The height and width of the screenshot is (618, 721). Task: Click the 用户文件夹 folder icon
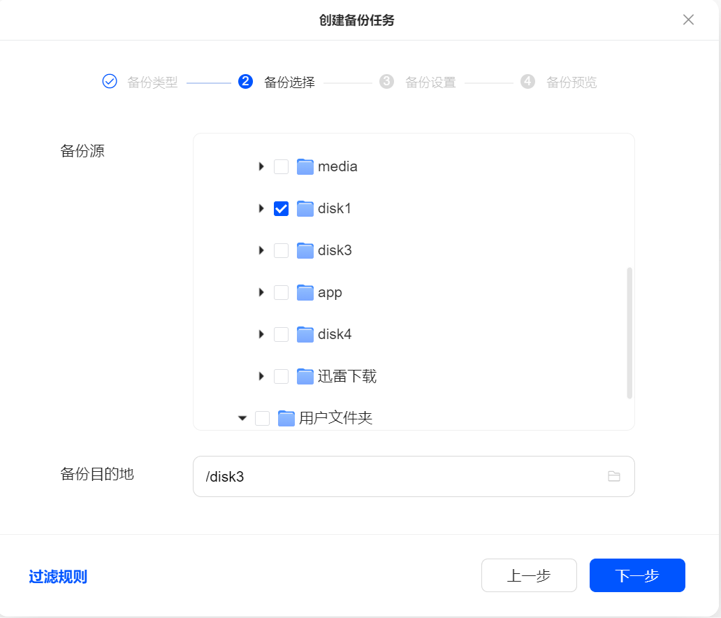286,418
